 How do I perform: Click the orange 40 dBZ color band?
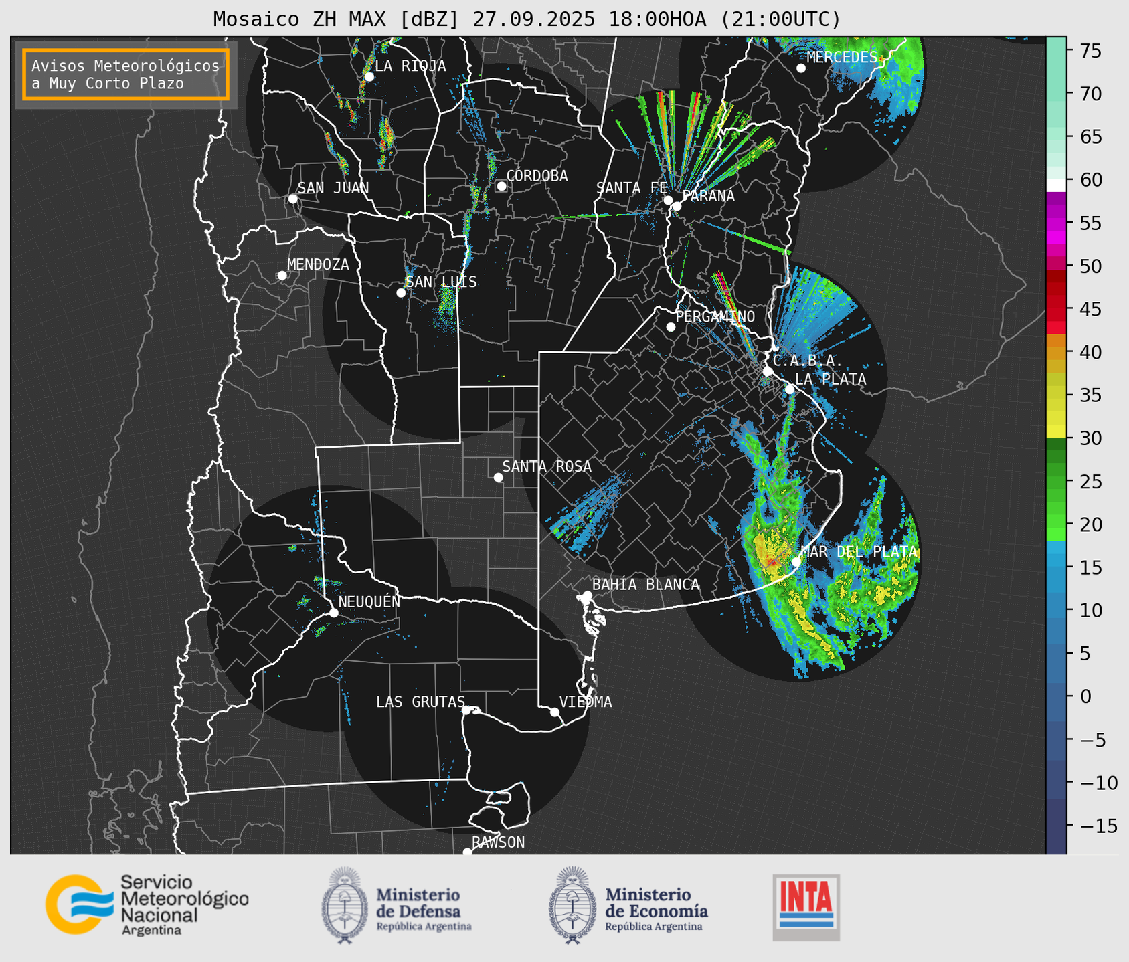click(x=1056, y=352)
